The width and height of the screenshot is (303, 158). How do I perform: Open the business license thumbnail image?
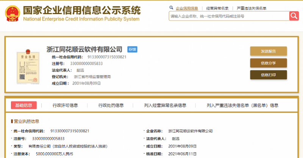(28, 67)
